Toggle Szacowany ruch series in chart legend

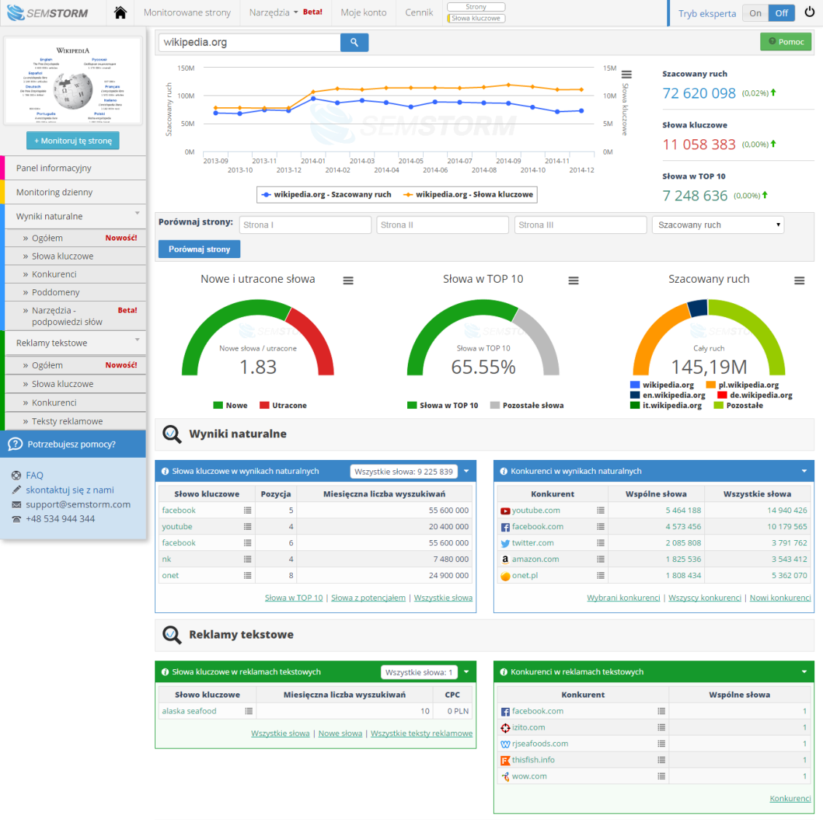[x=326, y=195]
